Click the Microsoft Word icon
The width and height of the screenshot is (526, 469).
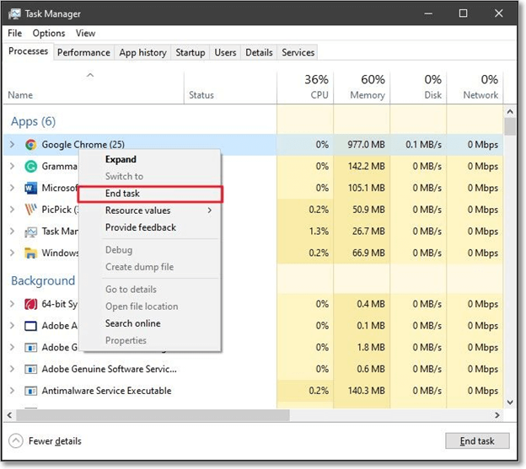pyautogui.click(x=31, y=188)
